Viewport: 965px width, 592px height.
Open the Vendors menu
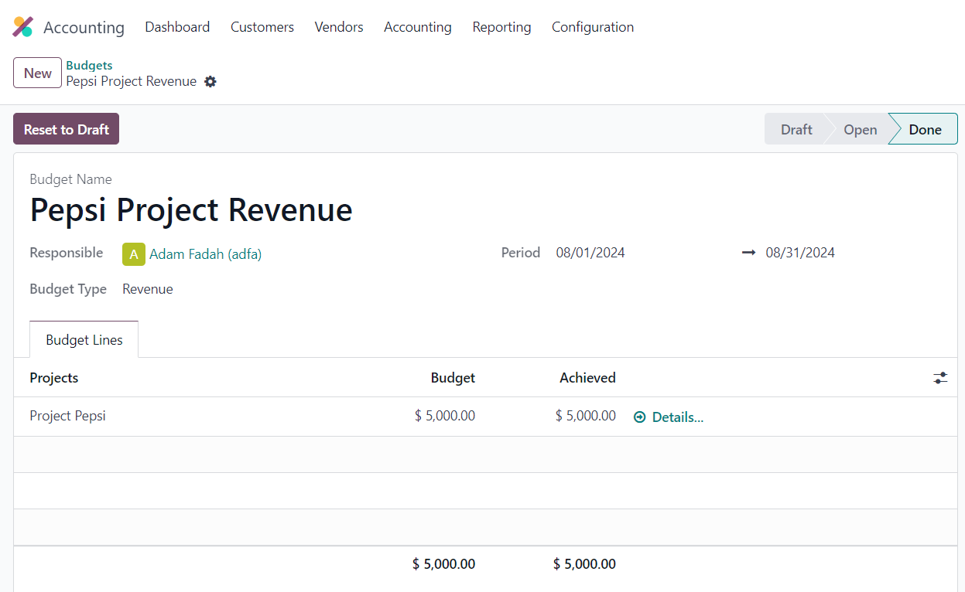click(x=339, y=27)
